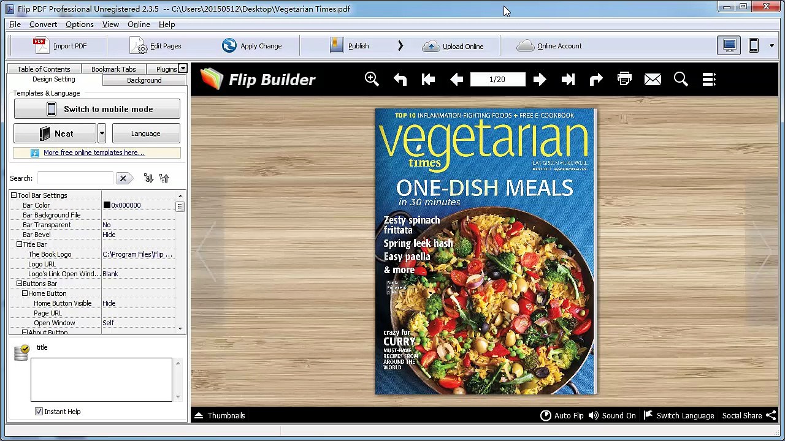This screenshot has width=785, height=441.
Task: Jump to last page icon
Action: tap(568, 79)
